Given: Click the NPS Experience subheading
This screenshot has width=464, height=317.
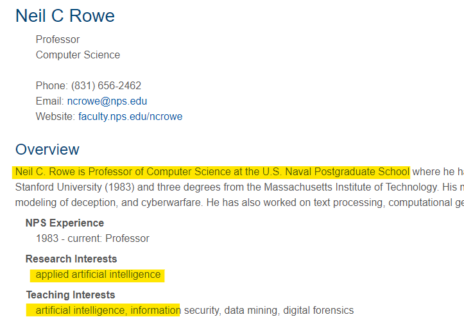Looking at the screenshot, I should (x=64, y=223).
